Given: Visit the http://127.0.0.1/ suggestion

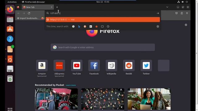Looking at the screenshot, I should click(x=103, y=19).
